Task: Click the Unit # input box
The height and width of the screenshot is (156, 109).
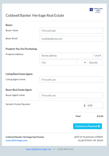Action: click(x=98, y=56)
